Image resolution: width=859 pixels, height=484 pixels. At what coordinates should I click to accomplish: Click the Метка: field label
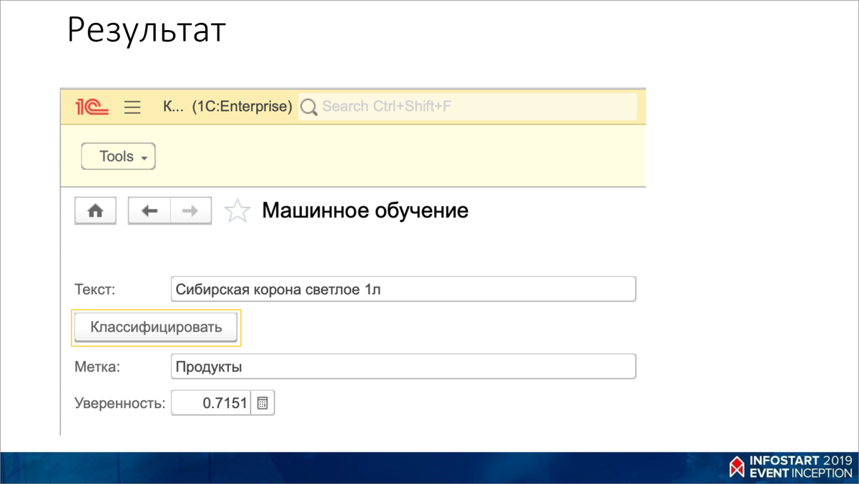(x=97, y=367)
